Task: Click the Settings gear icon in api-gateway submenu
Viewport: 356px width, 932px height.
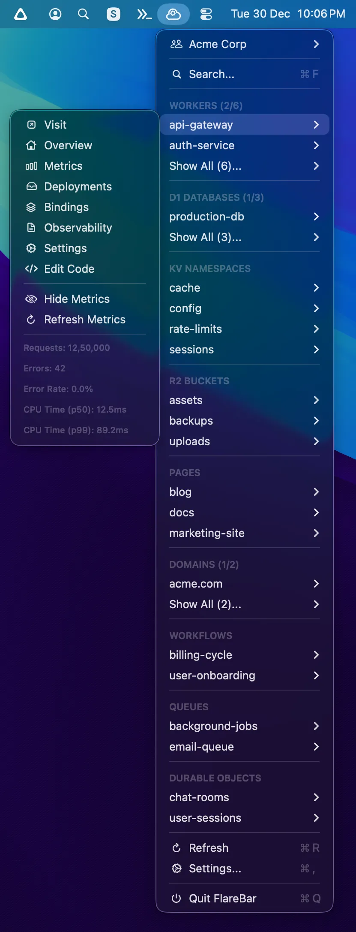Action: click(31, 248)
